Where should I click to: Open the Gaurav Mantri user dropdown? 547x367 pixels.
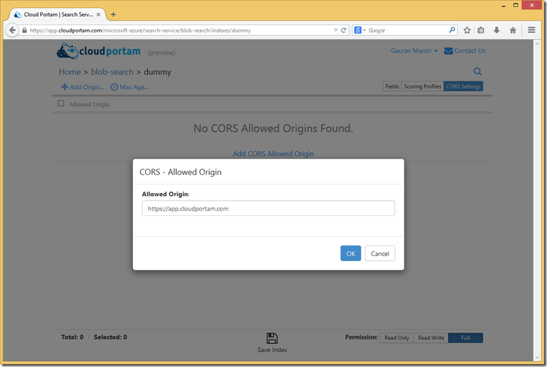coord(414,51)
